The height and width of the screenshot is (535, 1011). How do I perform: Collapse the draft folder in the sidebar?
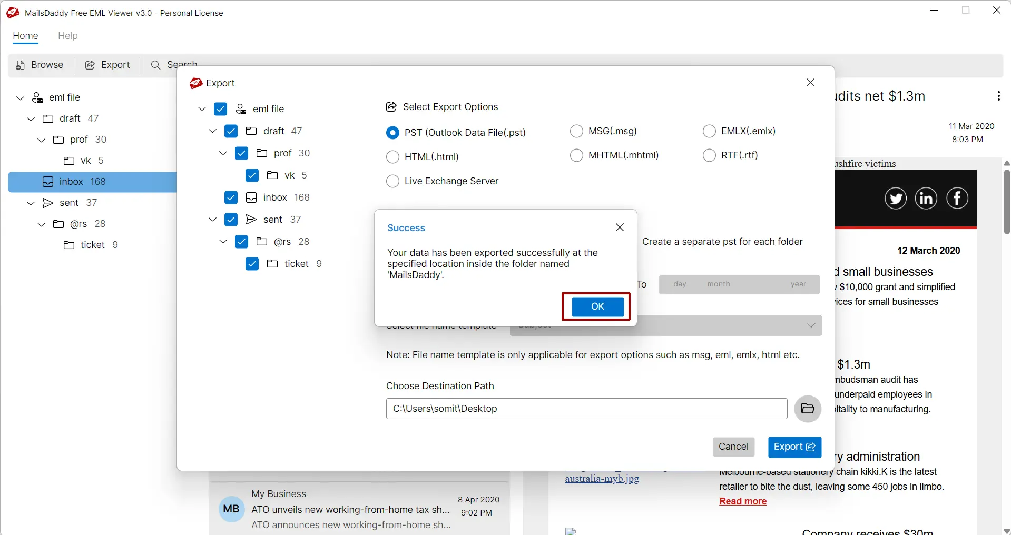click(x=30, y=118)
